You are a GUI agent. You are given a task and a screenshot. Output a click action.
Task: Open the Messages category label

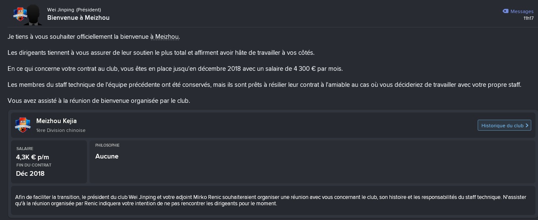(522, 11)
